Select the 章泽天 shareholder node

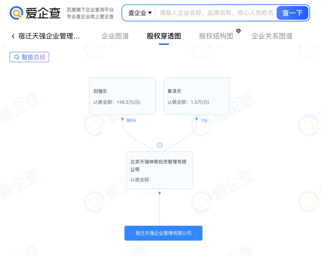pyautogui.click(x=196, y=96)
